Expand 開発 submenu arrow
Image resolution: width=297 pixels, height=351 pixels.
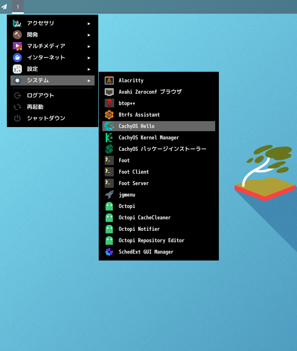pyautogui.click(x=89, y=35)
